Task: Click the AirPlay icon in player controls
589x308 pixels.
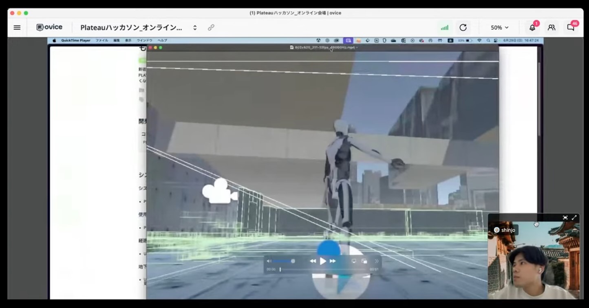Action: [x=354, y=261]
